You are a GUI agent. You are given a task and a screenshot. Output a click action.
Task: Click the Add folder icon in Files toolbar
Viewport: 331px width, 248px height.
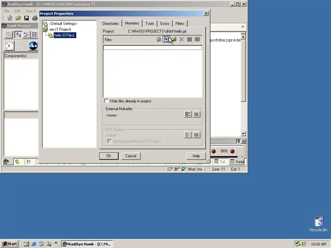pyautogui.click(x=174, y=39)
